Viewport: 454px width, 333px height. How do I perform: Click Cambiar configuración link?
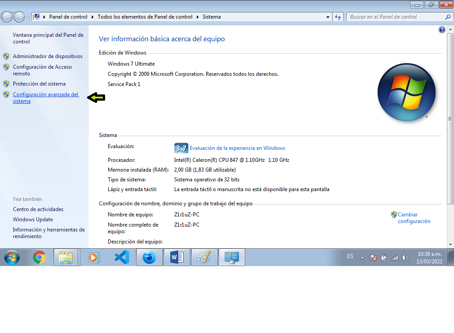click(x=414, y=218)
